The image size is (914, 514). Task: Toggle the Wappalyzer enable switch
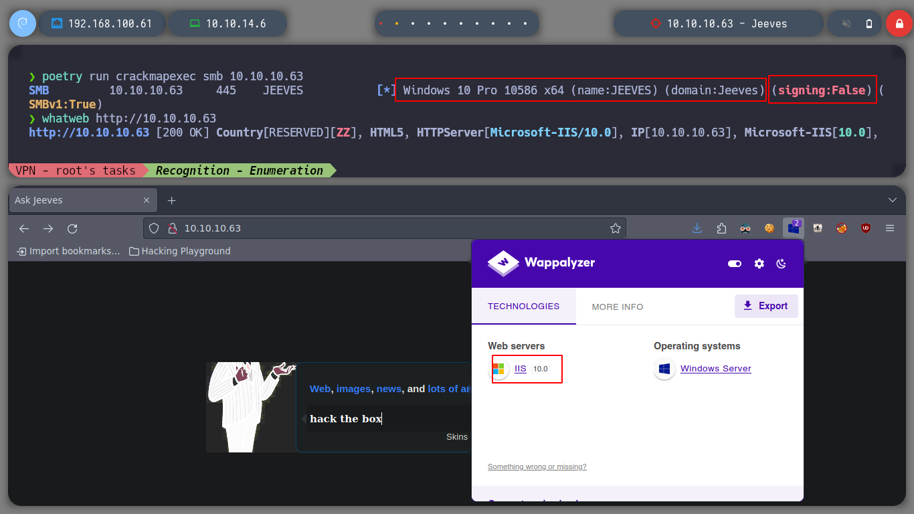coord(735,264)
